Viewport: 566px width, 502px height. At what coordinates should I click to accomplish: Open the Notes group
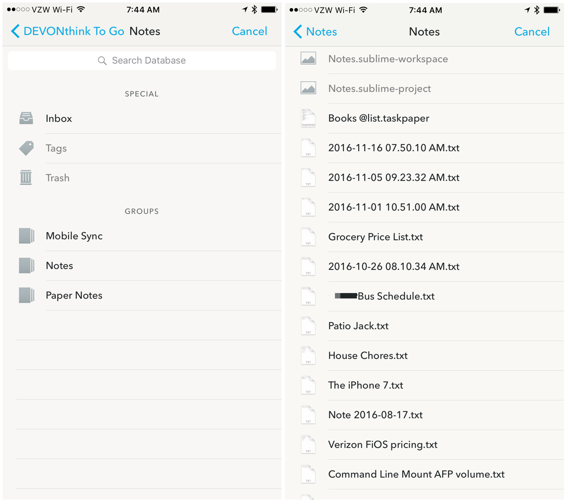[142, 265]
